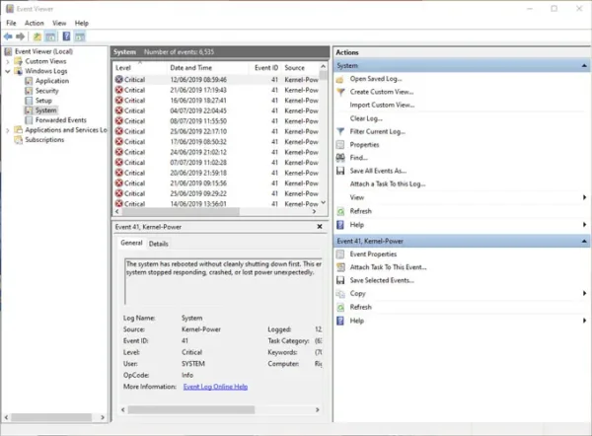Select the Security log in the tree
The height and width of the screenshot is (436, 592).
(46, 91)
